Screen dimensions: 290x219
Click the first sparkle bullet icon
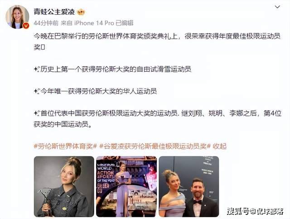pos(36,70)
